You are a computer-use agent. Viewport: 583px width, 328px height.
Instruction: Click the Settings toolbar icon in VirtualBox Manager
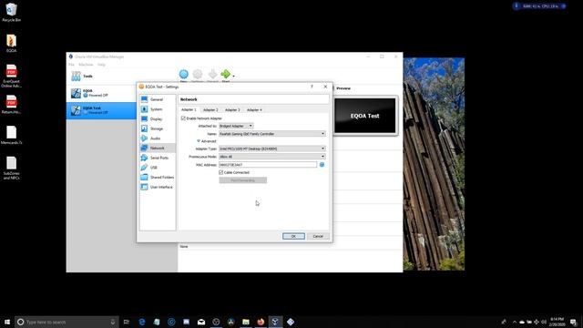coord(198,76)
